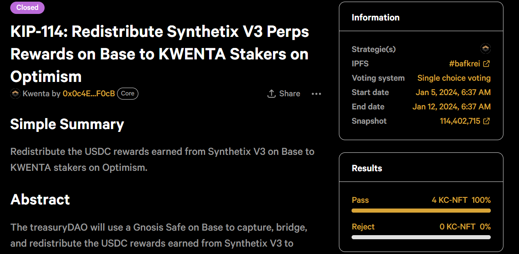519x254 pixels.
Task: Click the Reject result label
Action: coord(363,227)
